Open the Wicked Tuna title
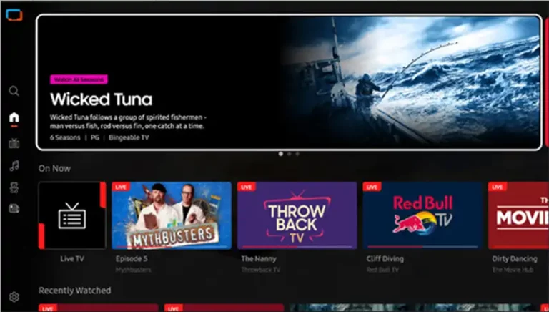The width and height of the screenshot is (549, 312). pos(102,99)
